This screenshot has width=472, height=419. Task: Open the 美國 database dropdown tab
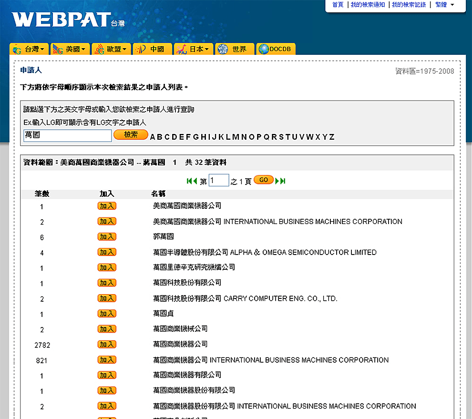(x=70, y=49)
